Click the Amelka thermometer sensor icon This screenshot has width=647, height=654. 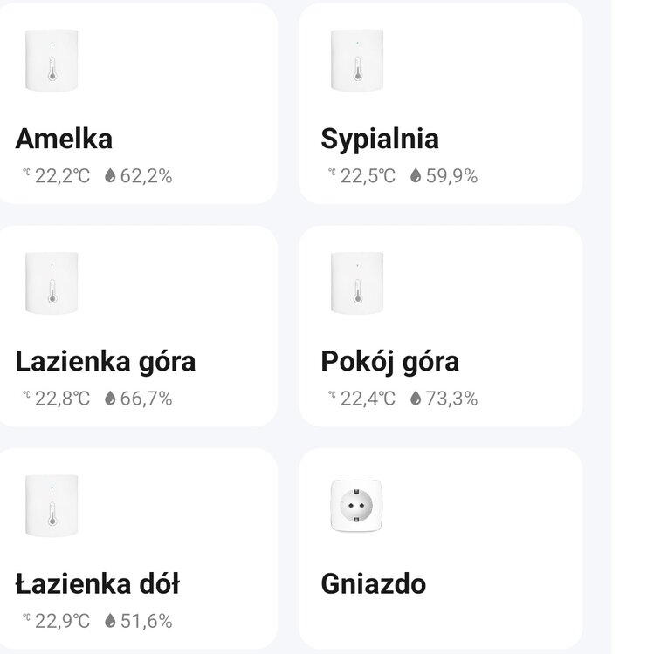(x=52, y=61)
